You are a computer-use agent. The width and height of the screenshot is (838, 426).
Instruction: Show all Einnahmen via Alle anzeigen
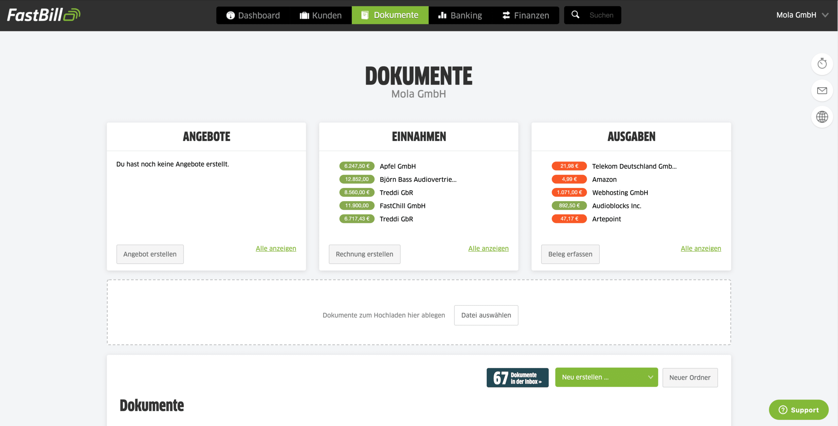pos(488,248)
